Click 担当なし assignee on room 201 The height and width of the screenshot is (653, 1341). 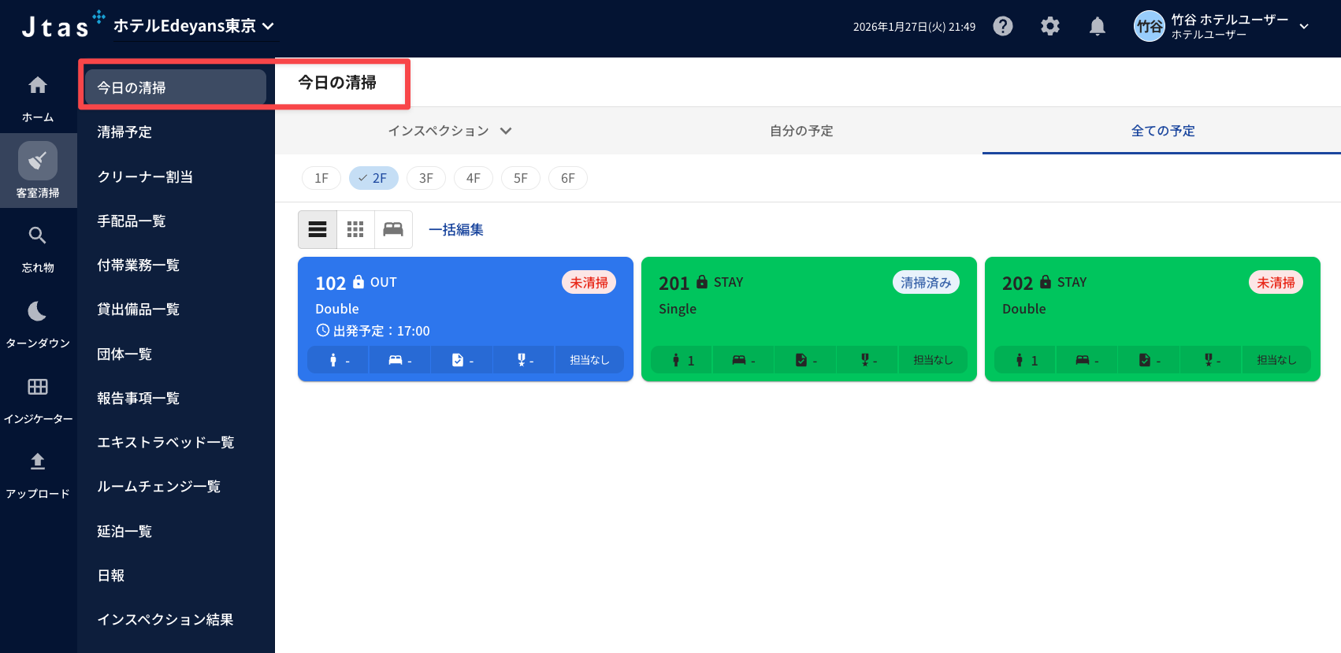coord(933,360)
